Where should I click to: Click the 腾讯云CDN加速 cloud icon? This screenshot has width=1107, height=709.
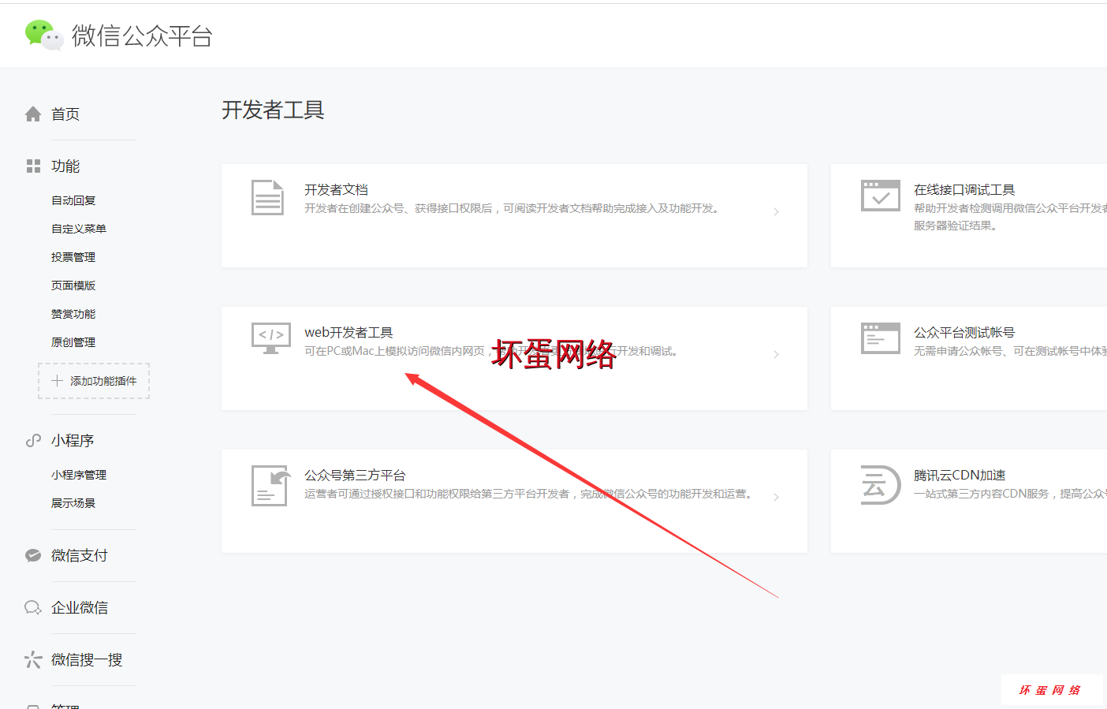[x=881, y=485]
